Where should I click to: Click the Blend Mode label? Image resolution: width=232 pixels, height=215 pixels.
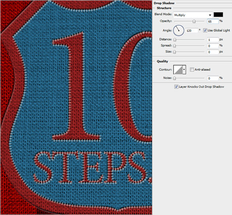[163, 14]
